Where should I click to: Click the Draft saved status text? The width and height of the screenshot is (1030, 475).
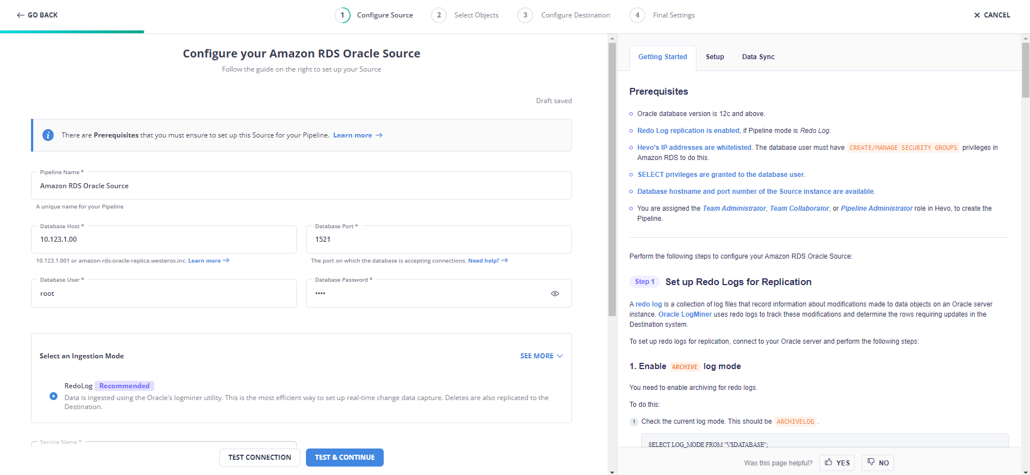[554, 101]
